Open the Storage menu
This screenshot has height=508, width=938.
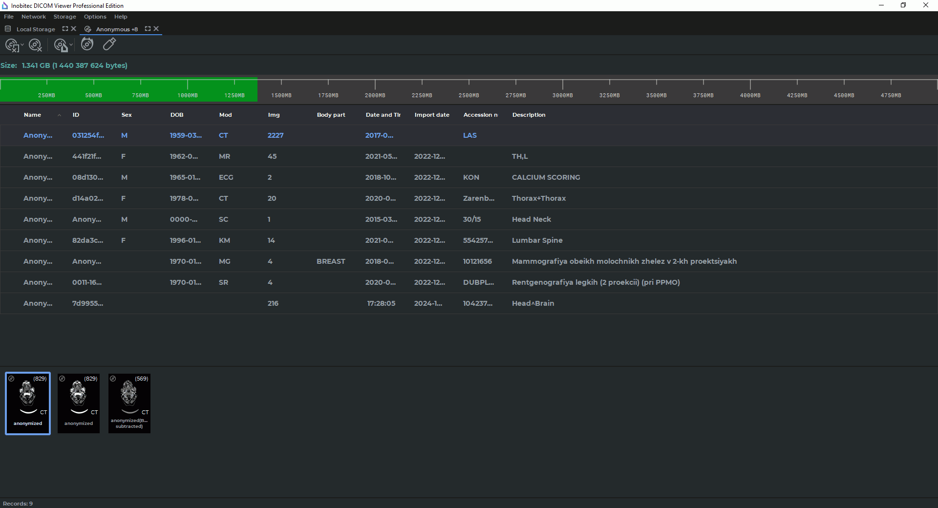(64, 17)
